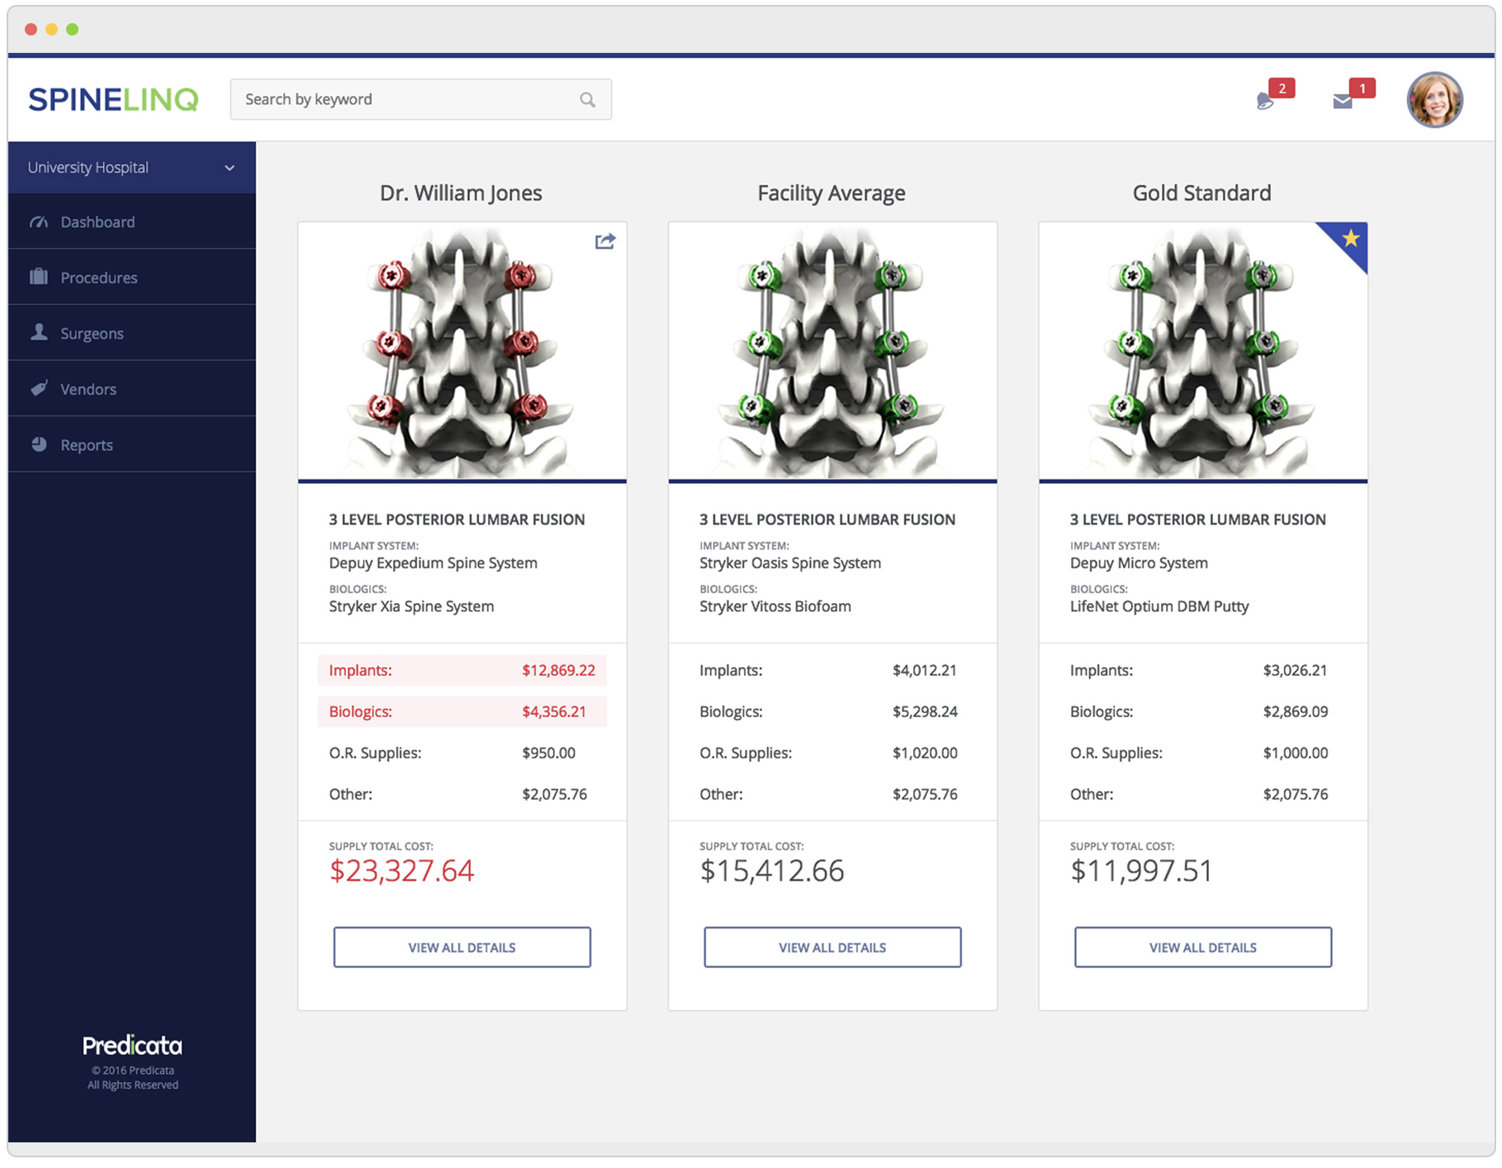Viewport: 1502px width, 1168px height.
Task: View all details for Gold Standard
Action: pyautogui.click(x=1203, y=947)
